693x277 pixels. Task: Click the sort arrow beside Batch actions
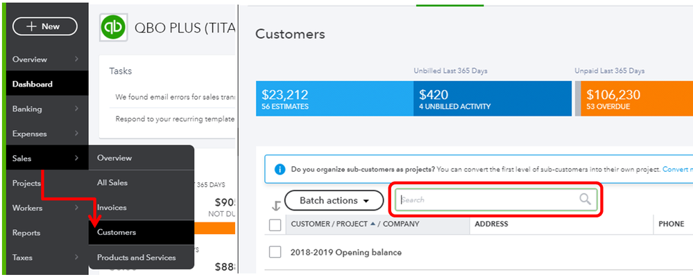click(275, 205)
